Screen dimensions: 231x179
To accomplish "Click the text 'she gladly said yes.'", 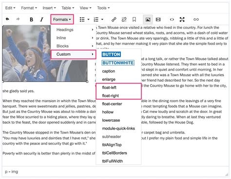I will 19,91.
